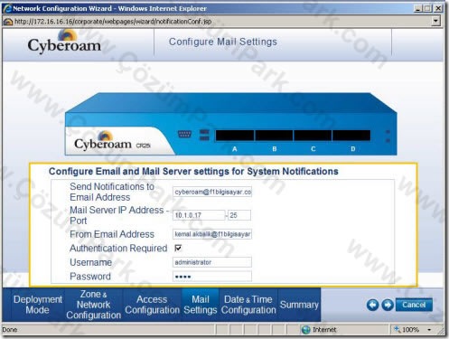The image size is (449, 339).
Task: Open Zone & Network Configuration step
Action: coord(94,305)
